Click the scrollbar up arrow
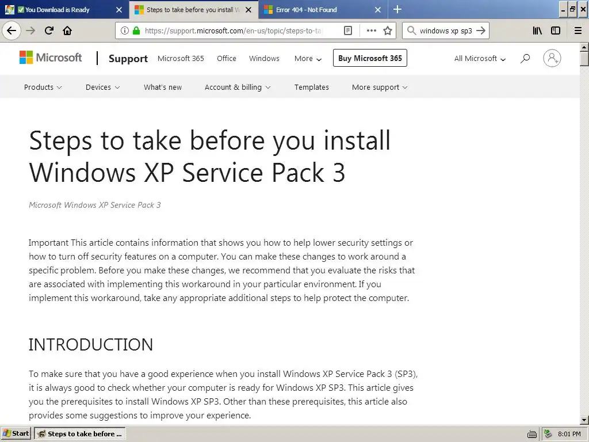Image resolution: width=589 pixels, height=442 pixels. 584,47
